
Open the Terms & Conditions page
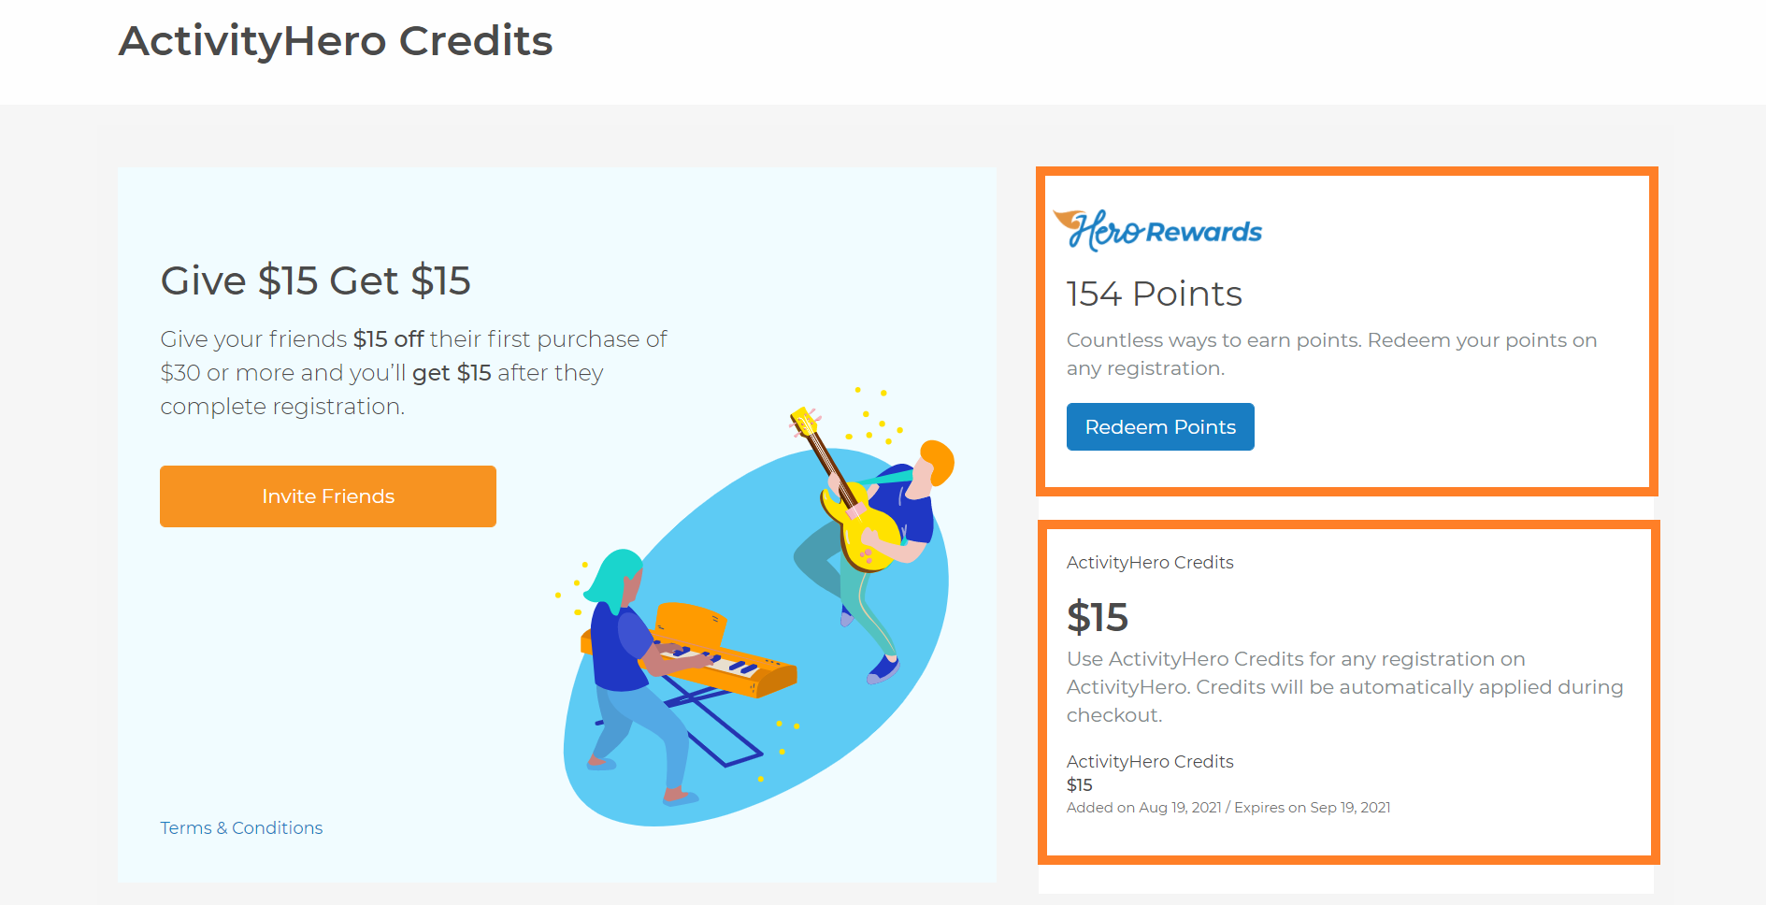[x=240, y=827]
